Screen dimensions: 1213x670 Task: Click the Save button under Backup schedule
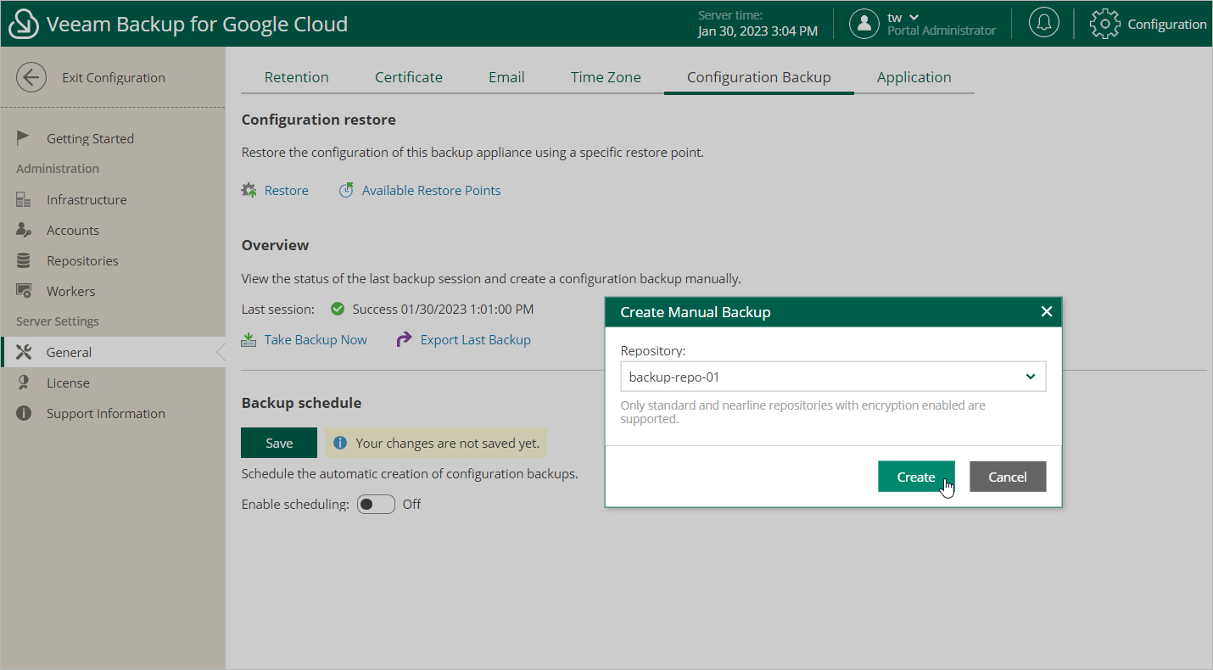(x=279, y=443)
